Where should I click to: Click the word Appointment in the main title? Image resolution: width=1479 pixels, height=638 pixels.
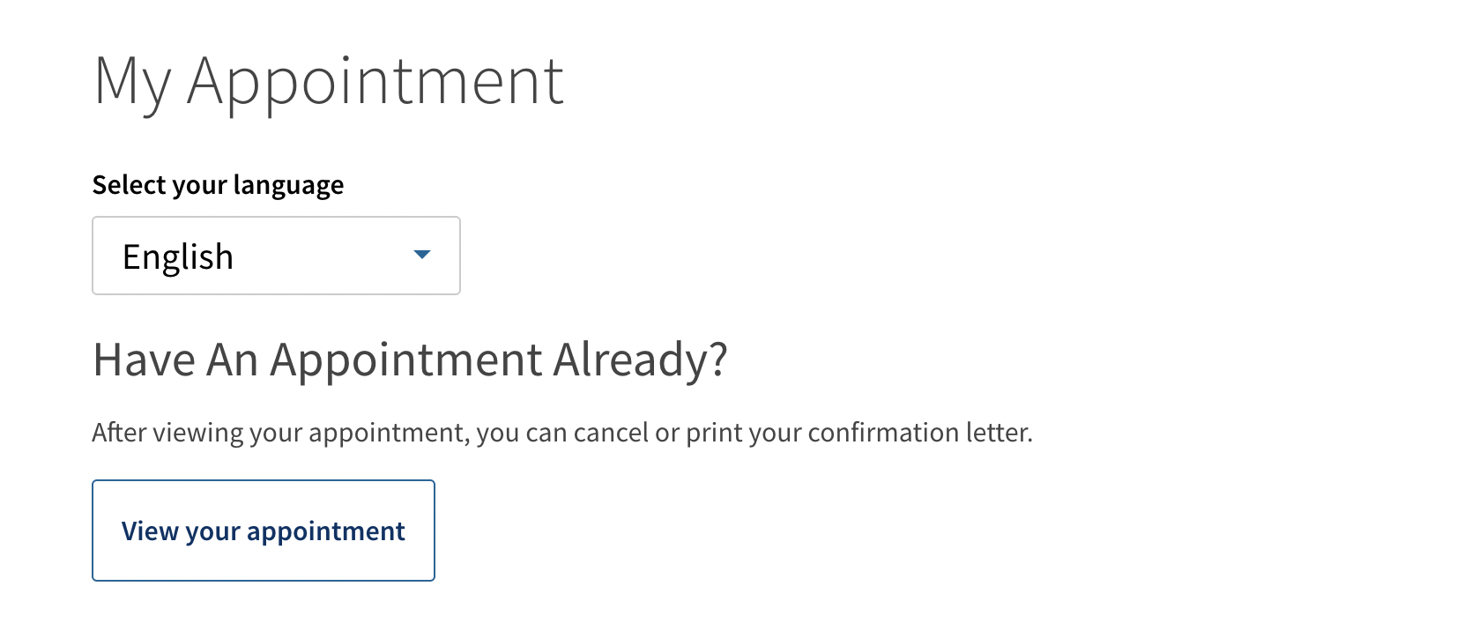point(375,82)
